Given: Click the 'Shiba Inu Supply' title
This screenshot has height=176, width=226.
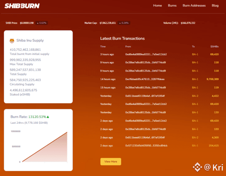Looking at the screenshot, I should point(30,41).
